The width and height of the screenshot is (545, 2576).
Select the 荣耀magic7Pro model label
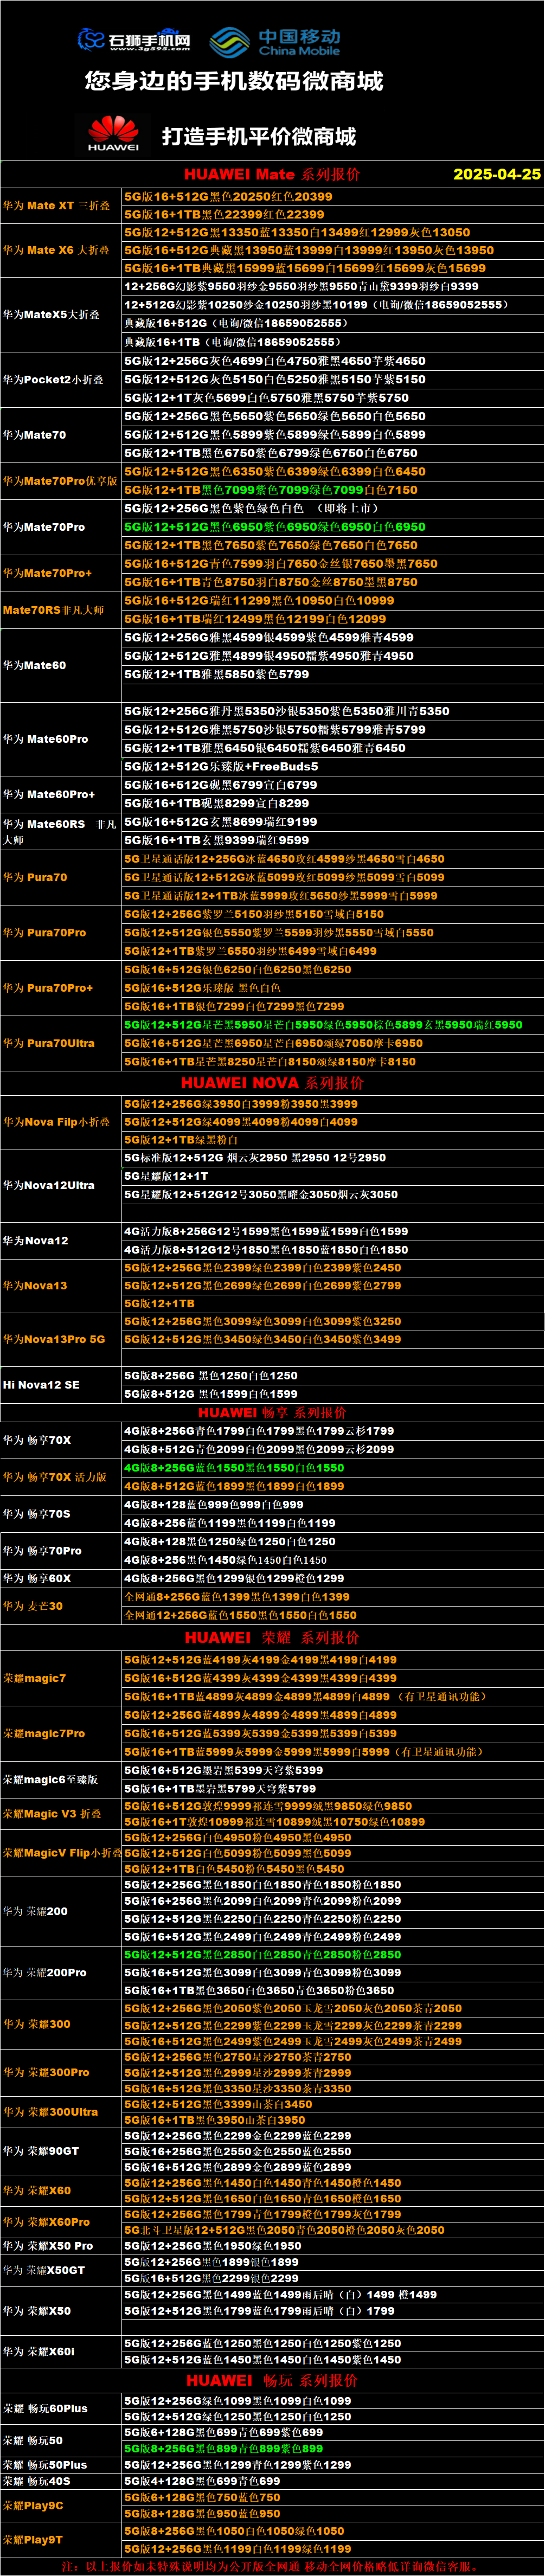[44, 1733]
